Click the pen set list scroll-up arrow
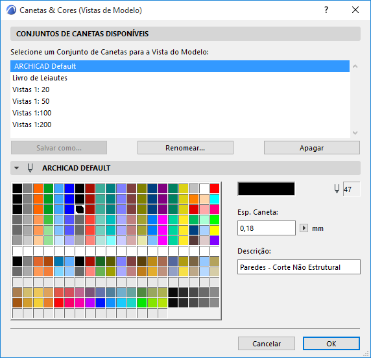The height and width of the screenshot is (358, 371). point(355,67)
